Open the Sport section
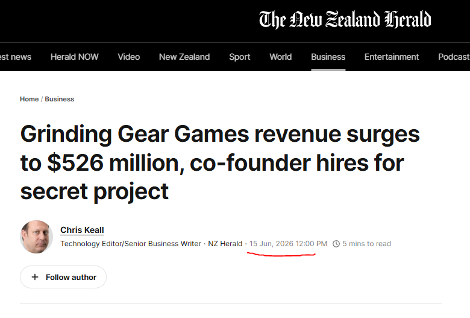This screenshot has height=318, width=470. point(239,57)
